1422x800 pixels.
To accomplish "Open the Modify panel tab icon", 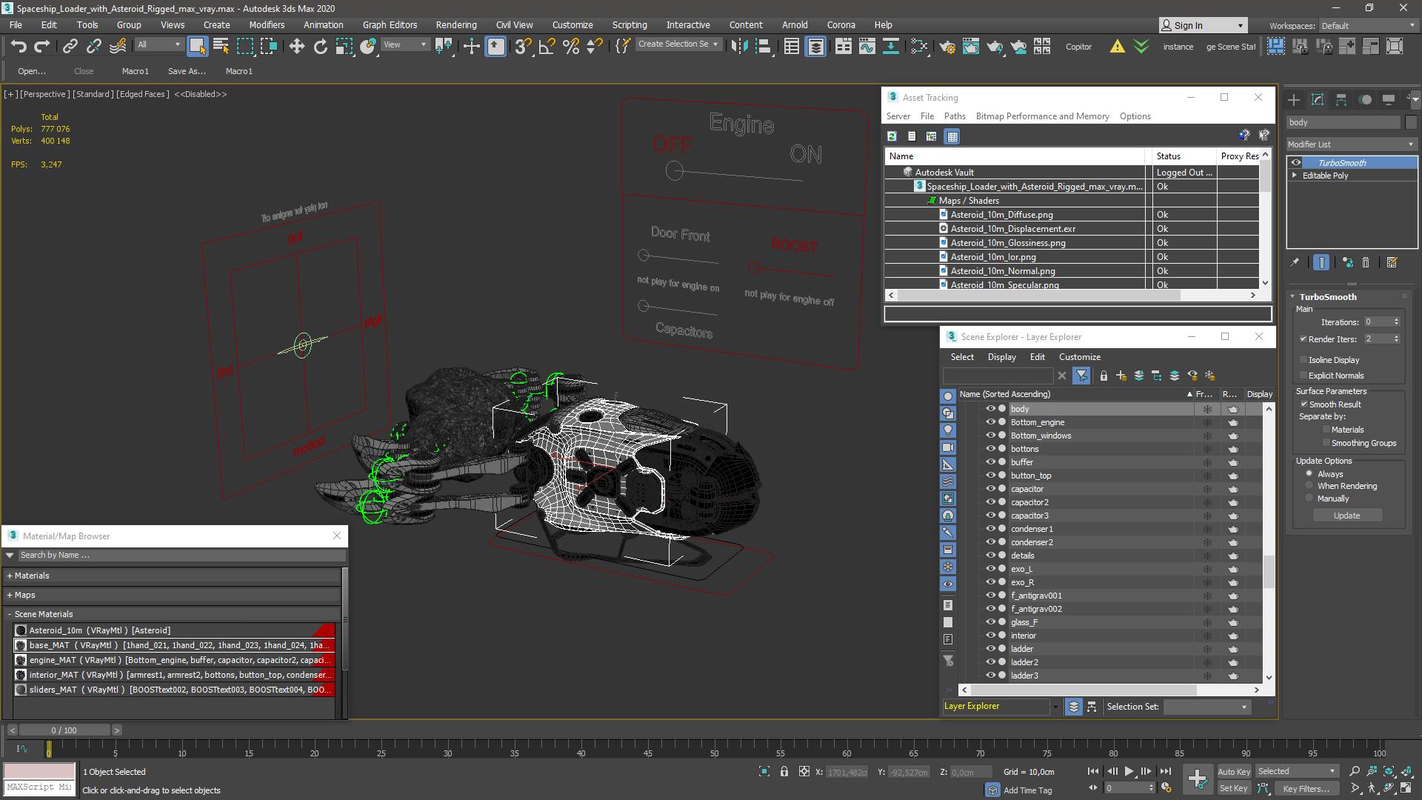I will pyautogui.click(x=1318, y=99).
